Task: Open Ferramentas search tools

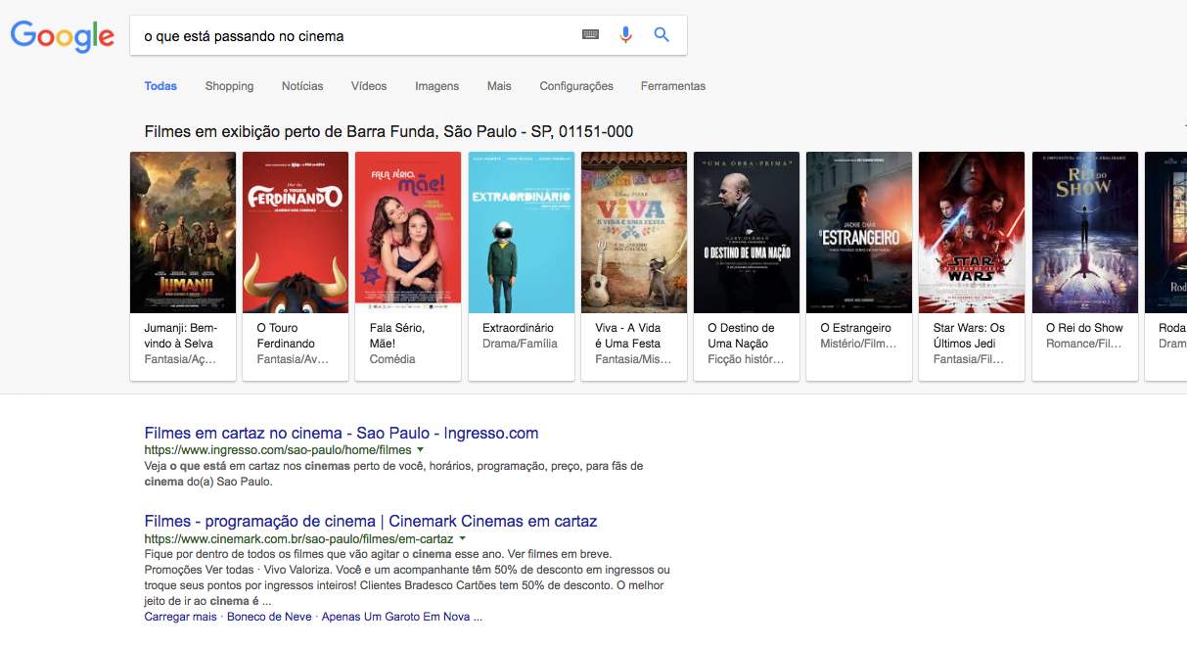Action: tap(673, 86)
